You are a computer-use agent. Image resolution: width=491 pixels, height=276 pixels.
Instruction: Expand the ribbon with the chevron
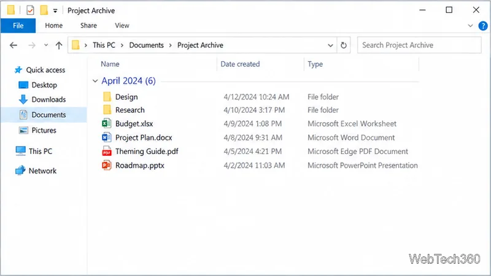point(470,26)
